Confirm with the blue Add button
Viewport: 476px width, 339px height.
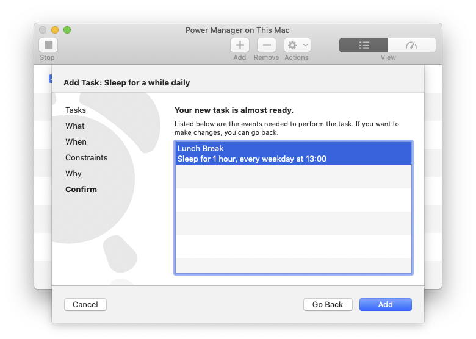pos(385,304)
